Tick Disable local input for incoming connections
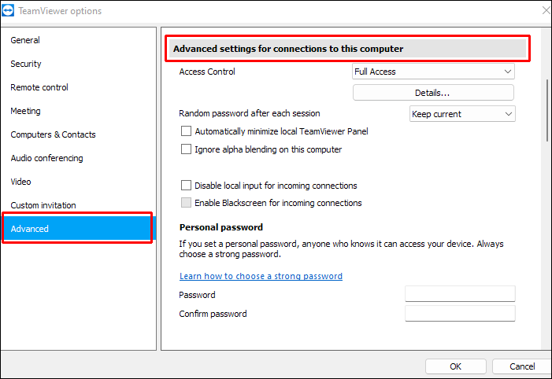 point(187,186)
